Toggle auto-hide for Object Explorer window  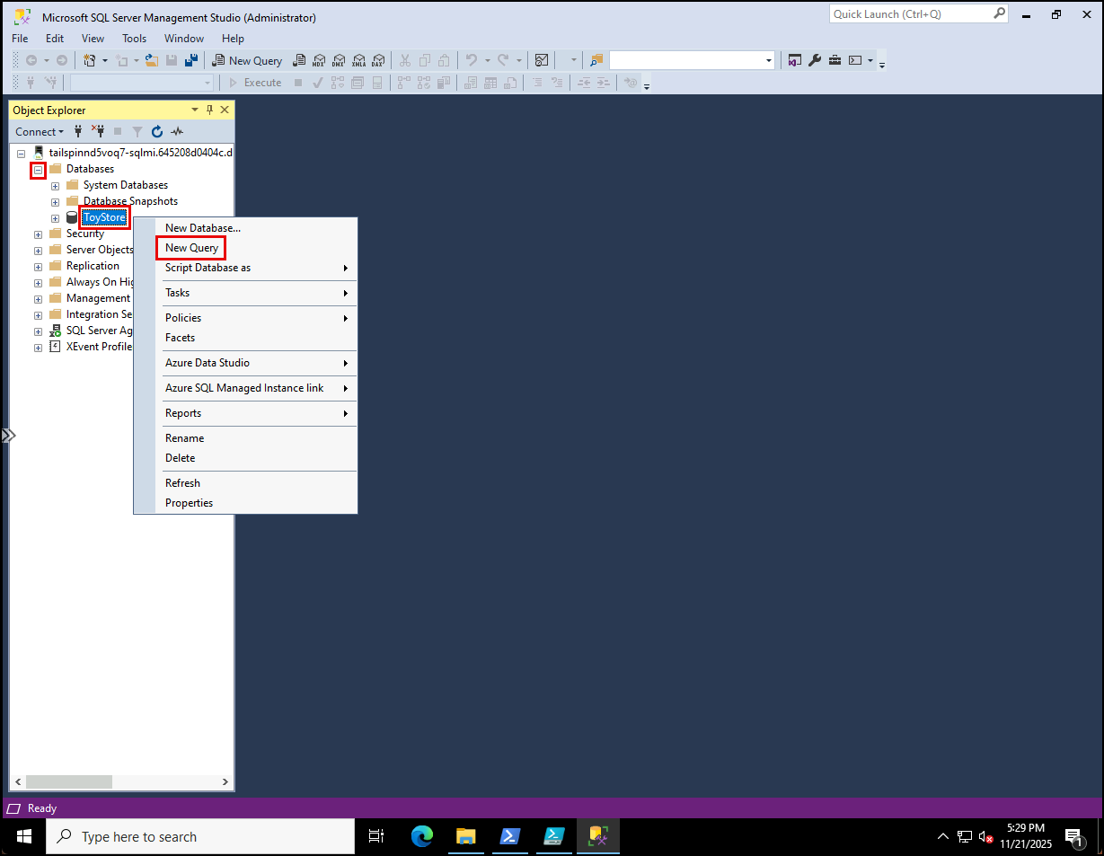click(x=209, y=110)
